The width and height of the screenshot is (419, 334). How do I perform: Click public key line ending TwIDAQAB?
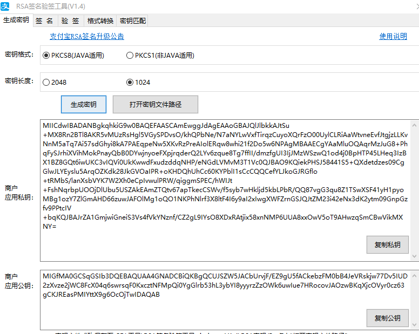tap(101, 295)
